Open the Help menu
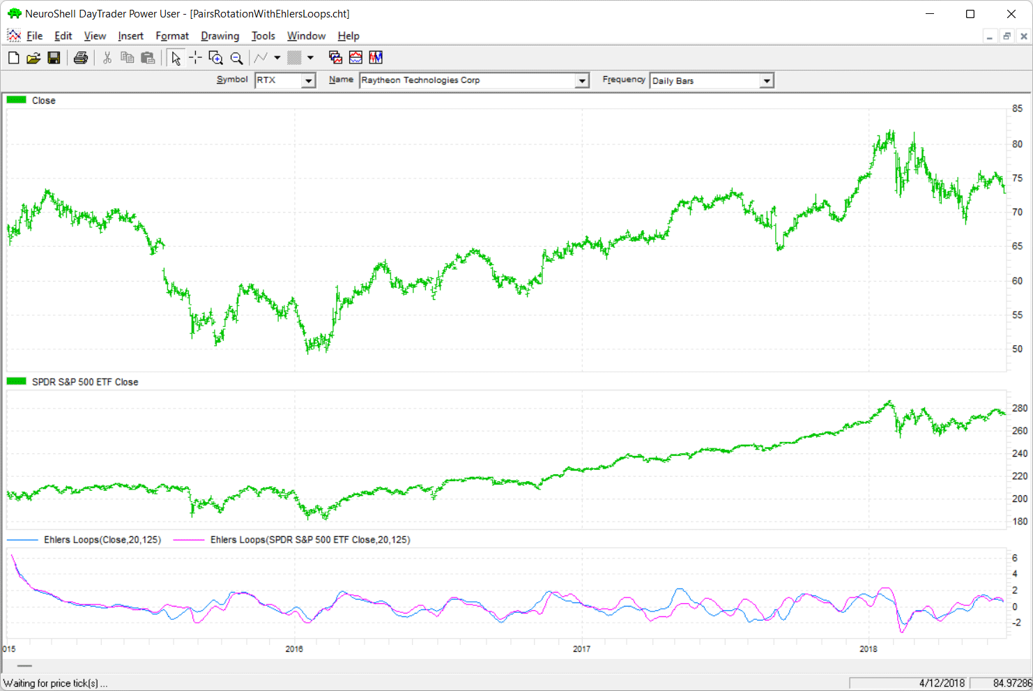This screenshot has height=691, width=1033. 349,36
